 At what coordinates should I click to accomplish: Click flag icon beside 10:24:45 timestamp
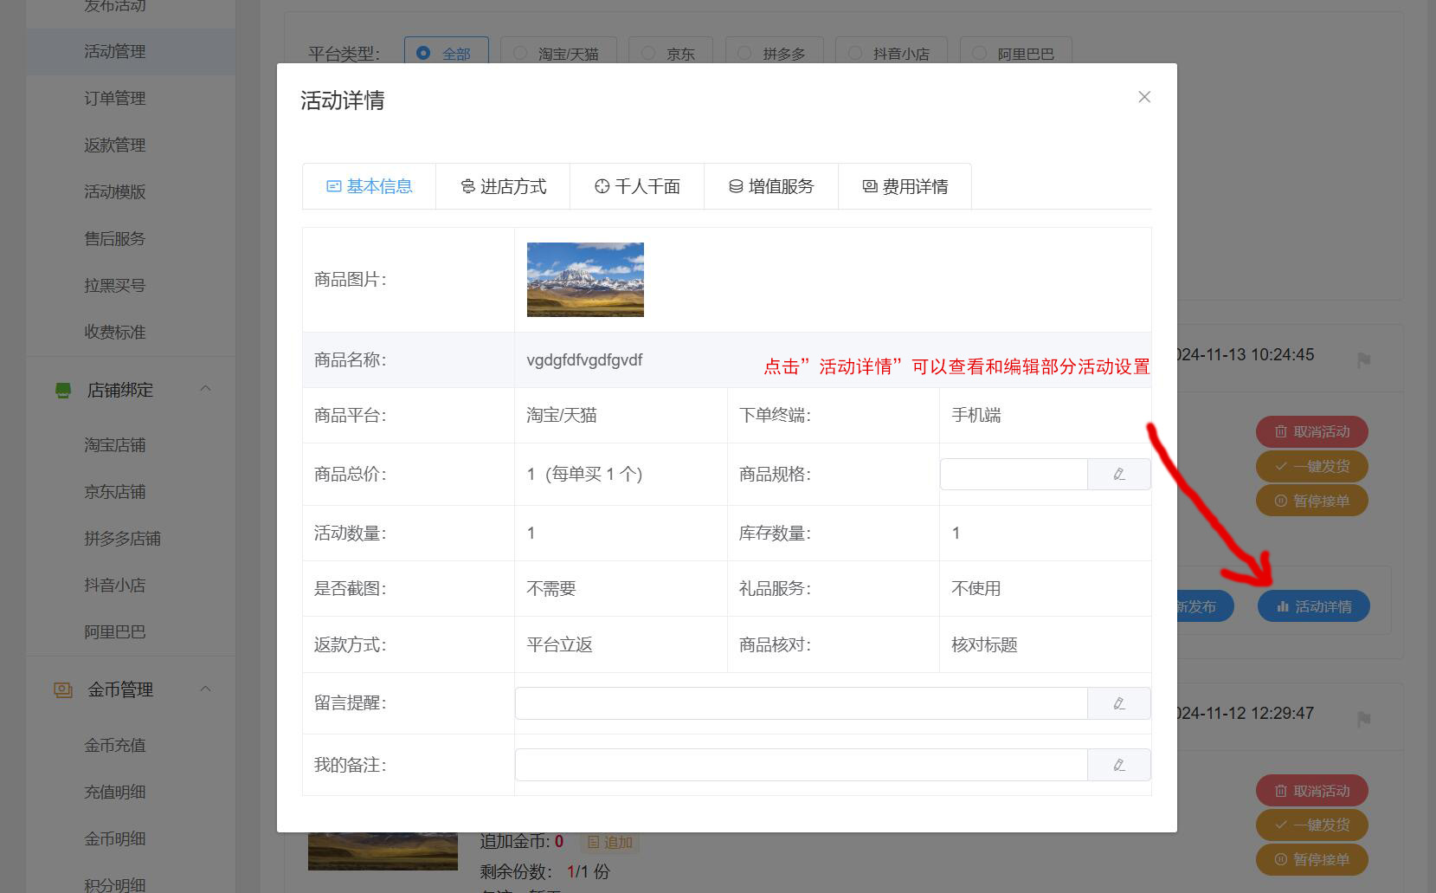(x=1364, y=359)
